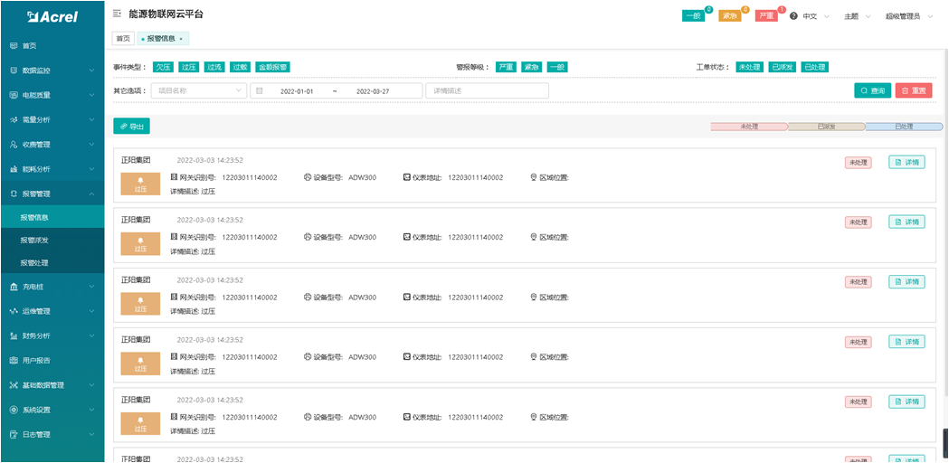Collapse the sidebar with the hamburger icon
The image size is (949, 463).
click(x=117, y=14)
